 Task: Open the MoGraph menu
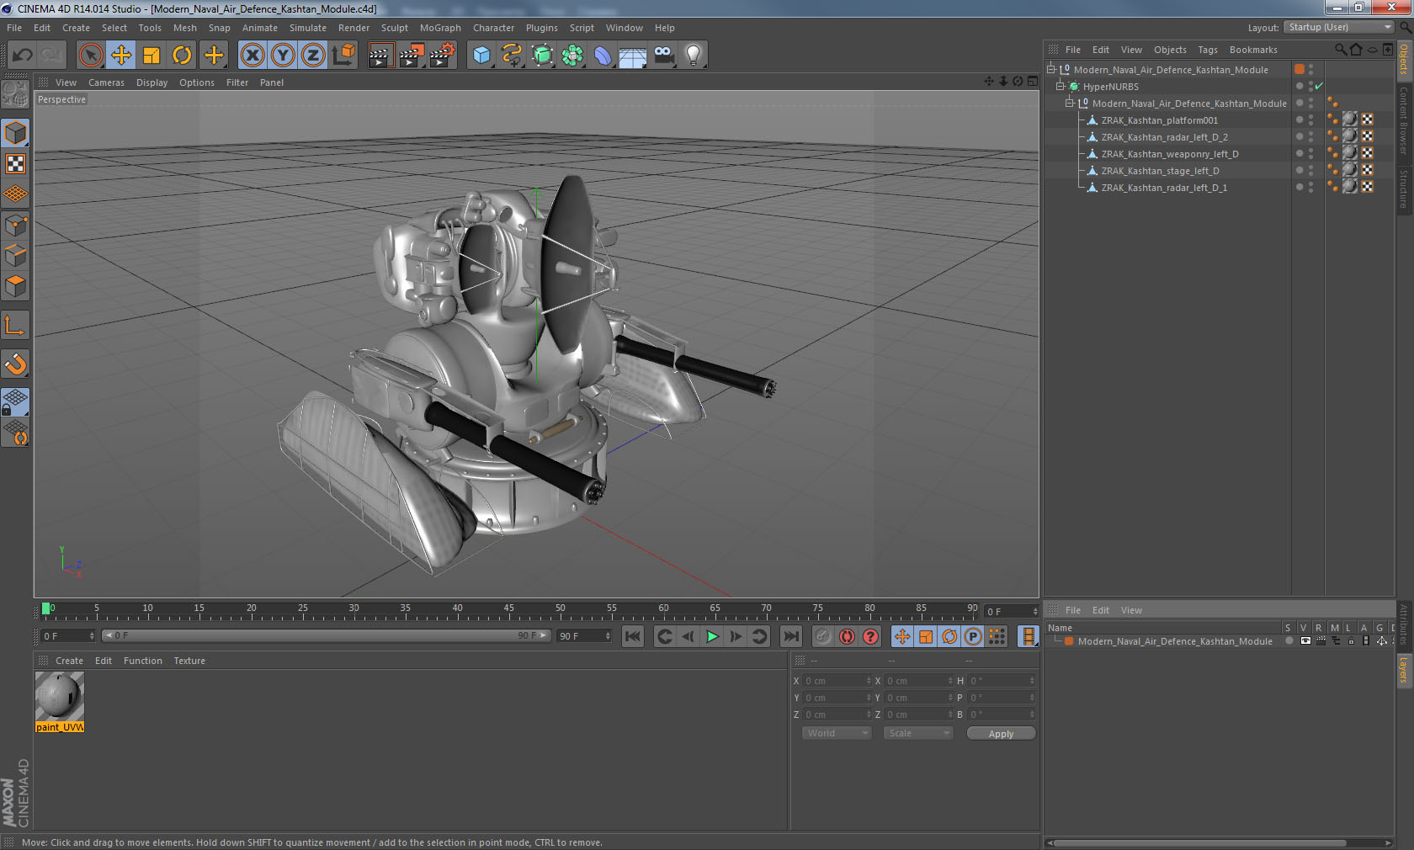tap(440, 28)
